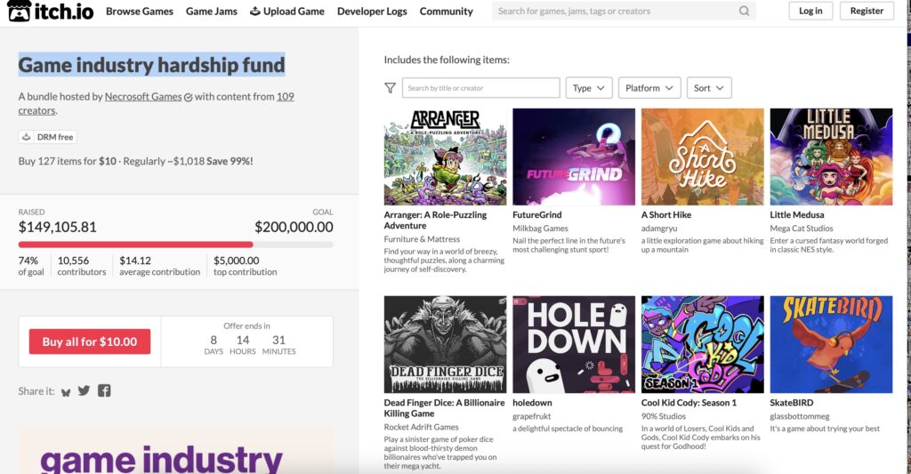Click Dead Finger Dice title link
Image resolution: width=911 pixels, height=474 pixels.
[x=444, y=408]
